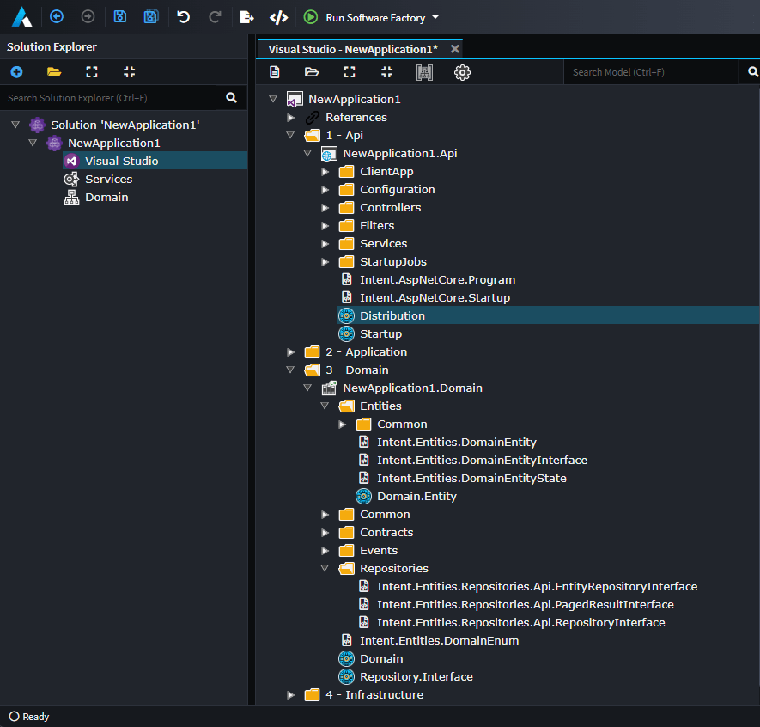Expand the Filters folder
The height and width of the screenshot is (727, 760).
click(325, 225)
